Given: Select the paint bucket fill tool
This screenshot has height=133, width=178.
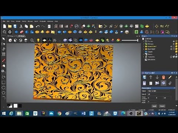Looking at the screenshot, I should [4, 66].
